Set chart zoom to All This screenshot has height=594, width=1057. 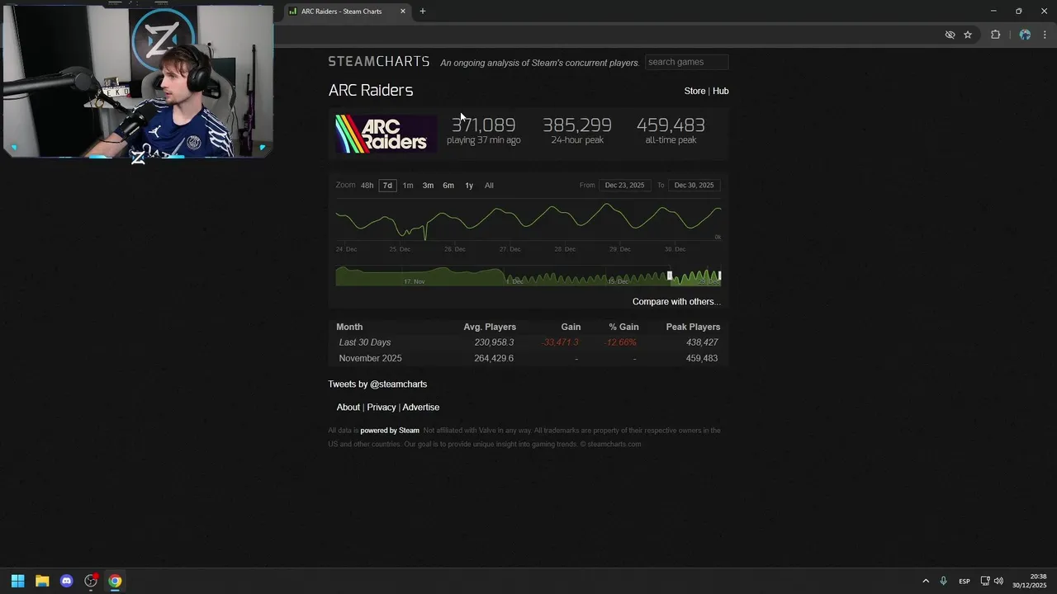[x=489, y=186]
